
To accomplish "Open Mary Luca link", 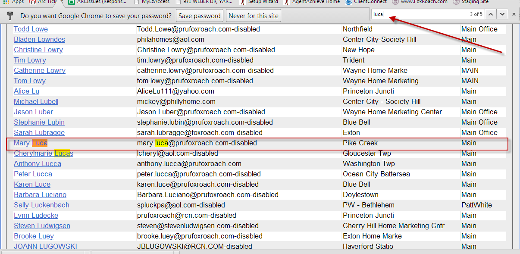I will point(31,143).
